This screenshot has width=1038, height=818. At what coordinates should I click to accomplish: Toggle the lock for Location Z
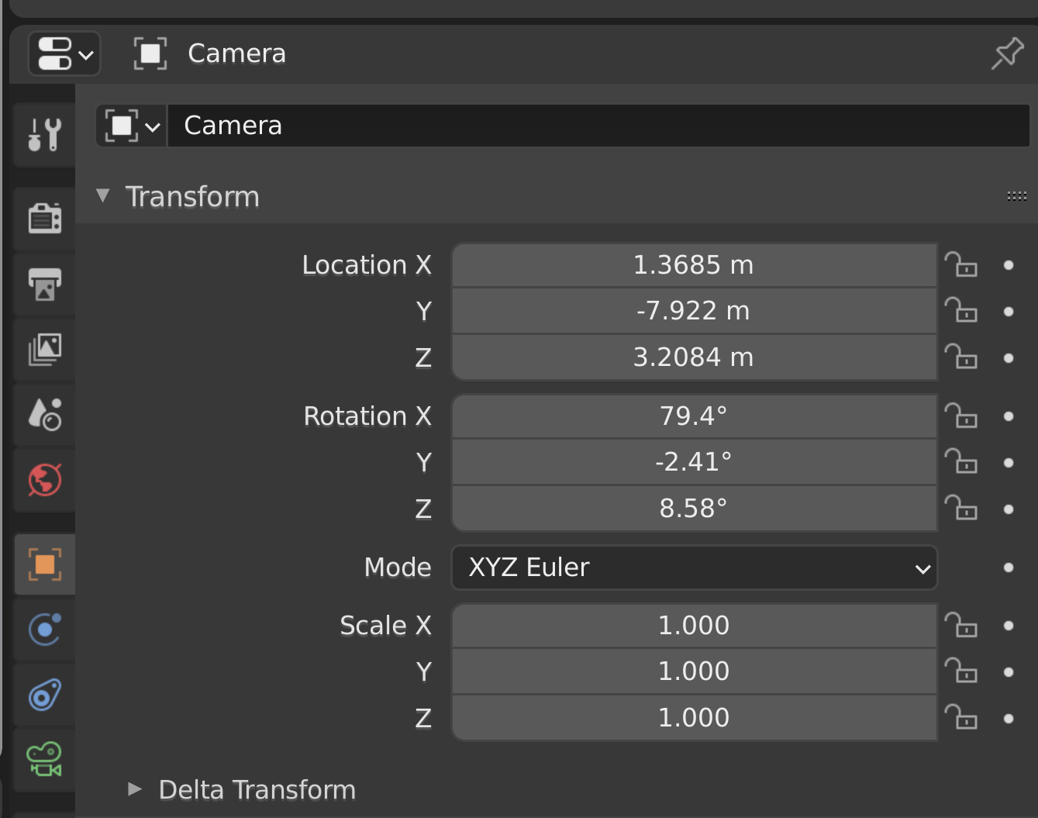click(x=961, y=357)
